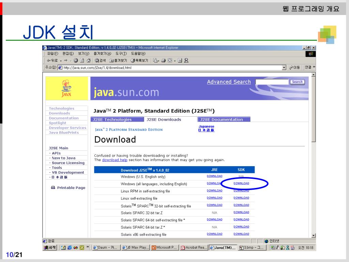Viewport: 349px width, 262px height.
Task: Switch to 3.bmp taskbar button
Action: (x=252, y=248)
